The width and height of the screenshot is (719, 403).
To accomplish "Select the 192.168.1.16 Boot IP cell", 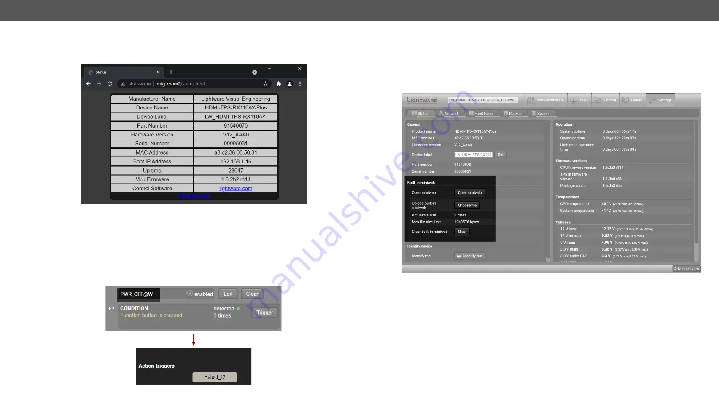I will point(236,162).
